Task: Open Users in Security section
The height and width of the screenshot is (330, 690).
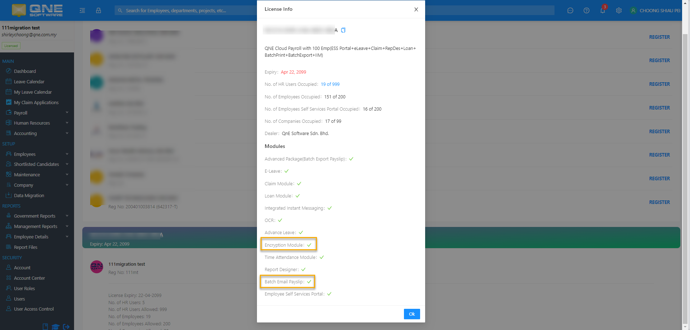Action: pyautogui.click(x=19, y=299)
